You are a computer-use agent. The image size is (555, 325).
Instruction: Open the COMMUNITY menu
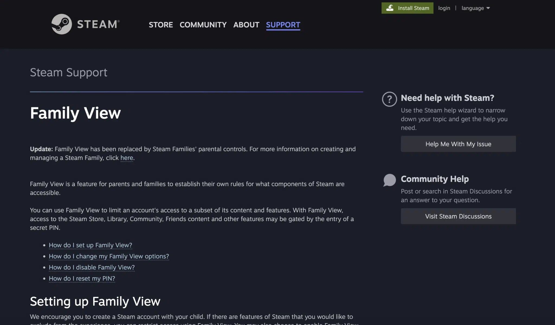[203, 25]
